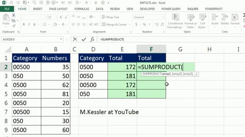Center text horizontally in Alignment group
The height and width of the screenshot is (137, 245).
[x=78, y=24]
